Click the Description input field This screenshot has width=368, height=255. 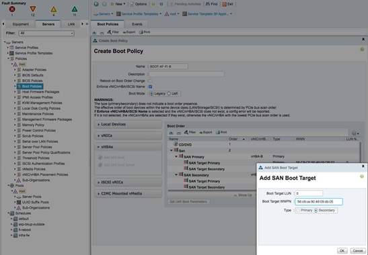click(186, 74)
